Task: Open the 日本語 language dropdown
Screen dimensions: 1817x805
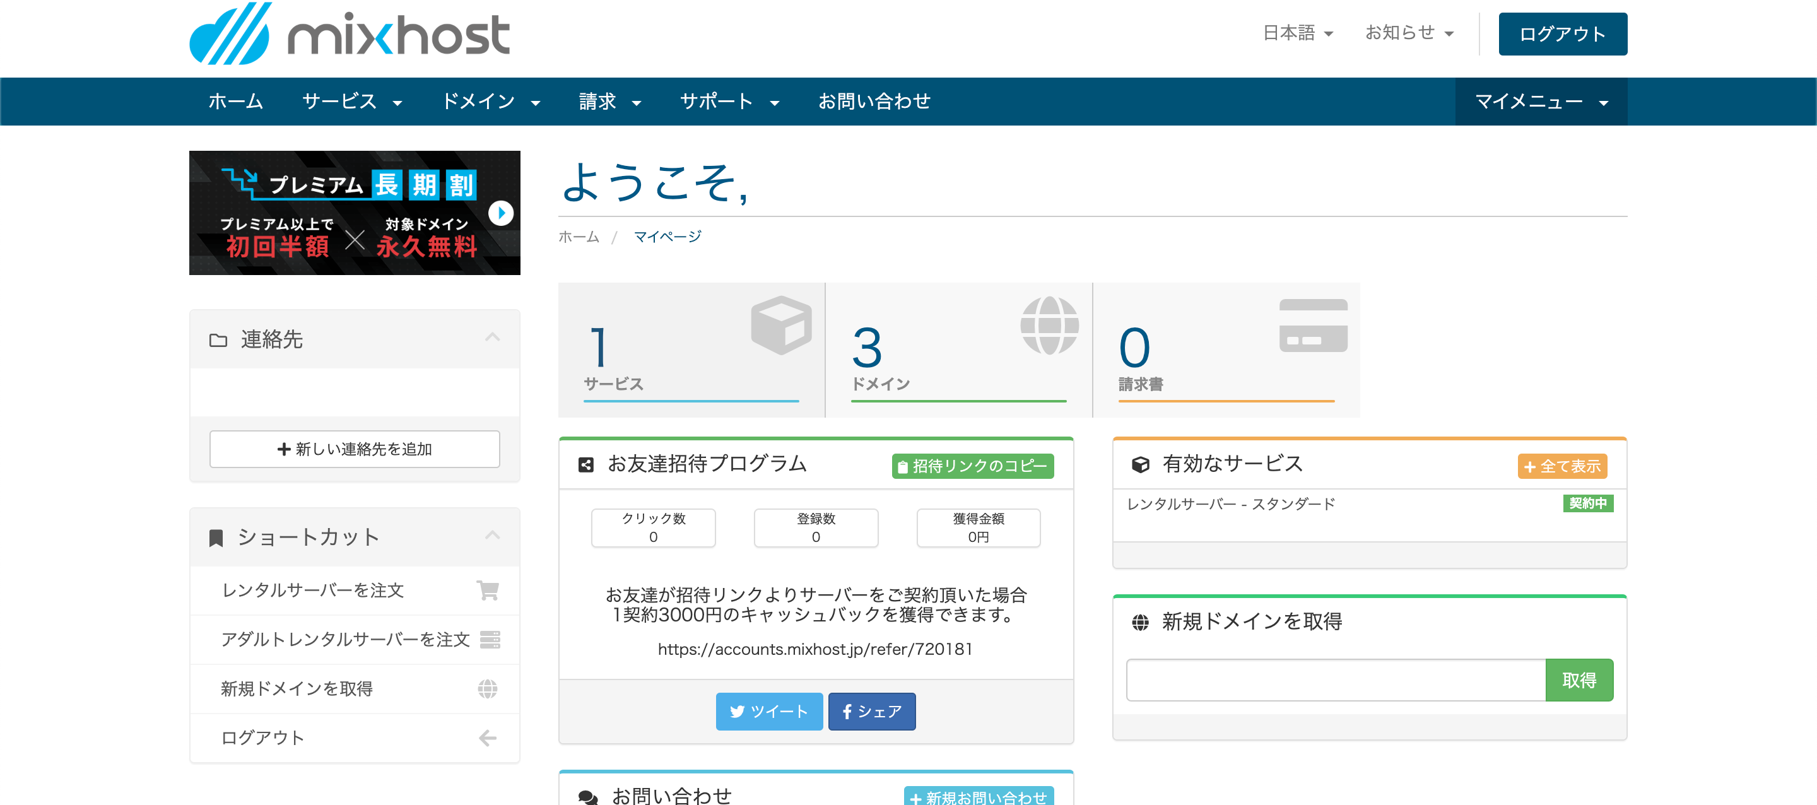Action: point(1297,33)
